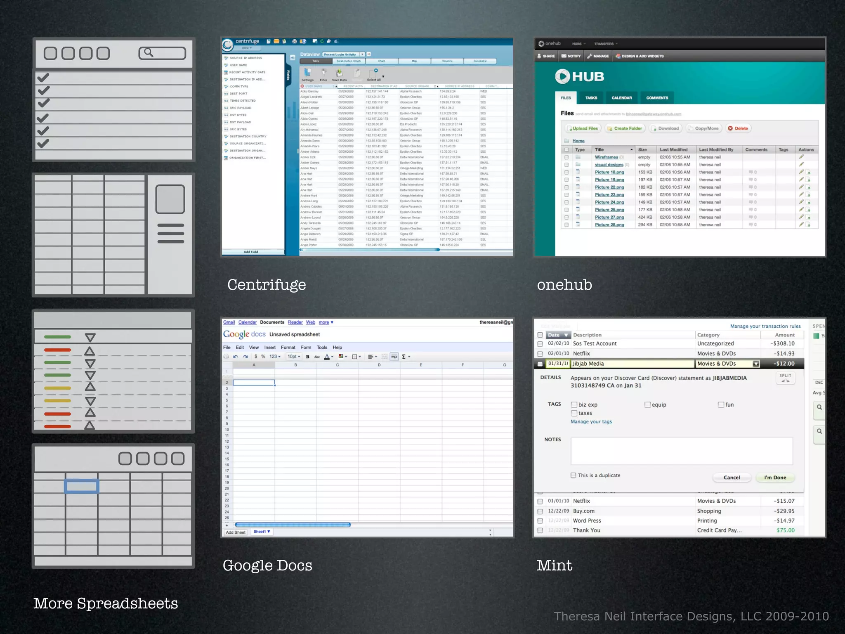Toggle strikethrough Abc icon in Google Docs
Viewport: 845px width, 634px height.
pyautogui.click(x=317, y=357)
